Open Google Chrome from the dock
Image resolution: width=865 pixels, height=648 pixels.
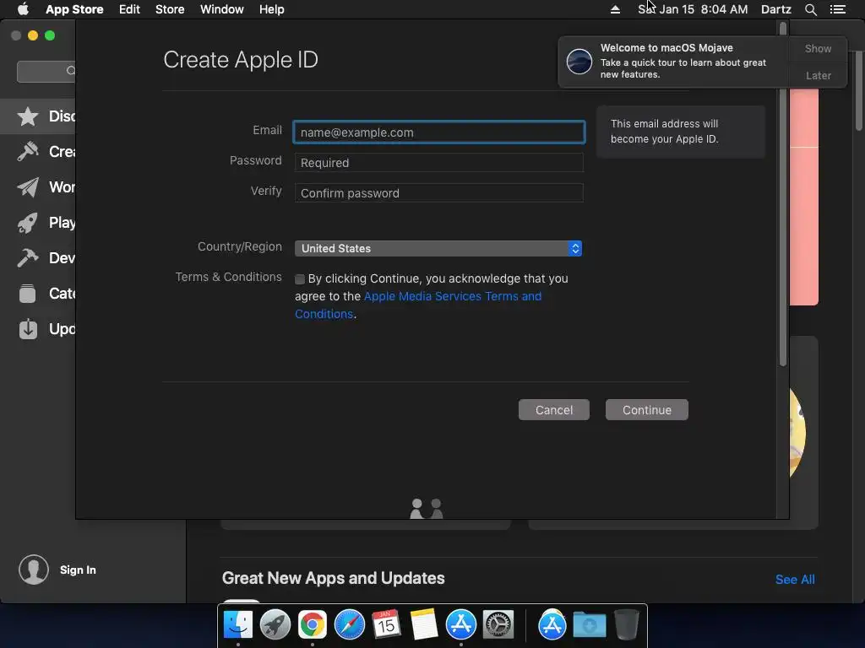pyautogui.click(x=313, y=625)
